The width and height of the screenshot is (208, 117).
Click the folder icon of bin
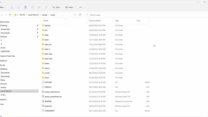(x=43, y=30)
